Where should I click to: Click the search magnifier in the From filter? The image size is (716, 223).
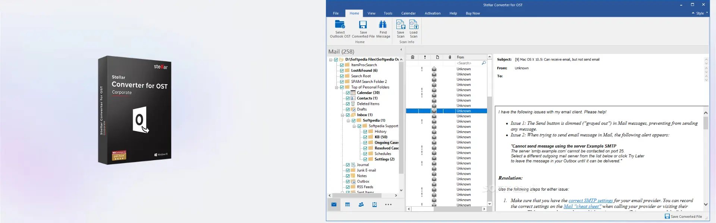484,63
